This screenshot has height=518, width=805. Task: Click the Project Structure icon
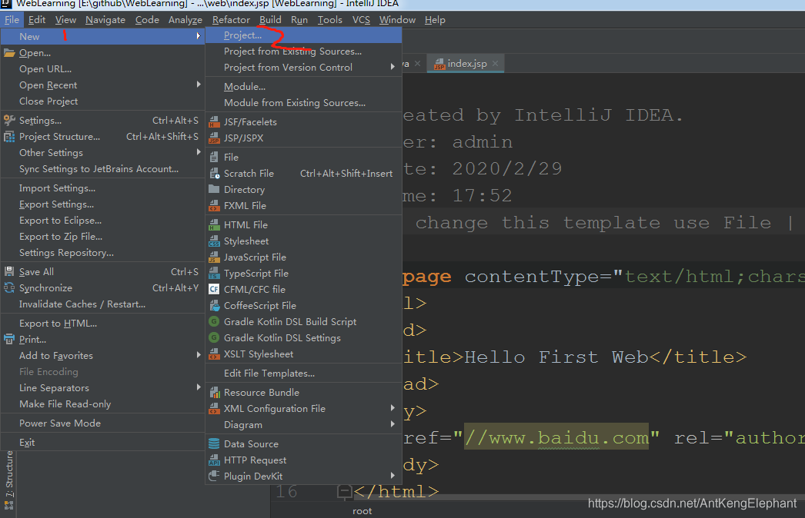9,137
